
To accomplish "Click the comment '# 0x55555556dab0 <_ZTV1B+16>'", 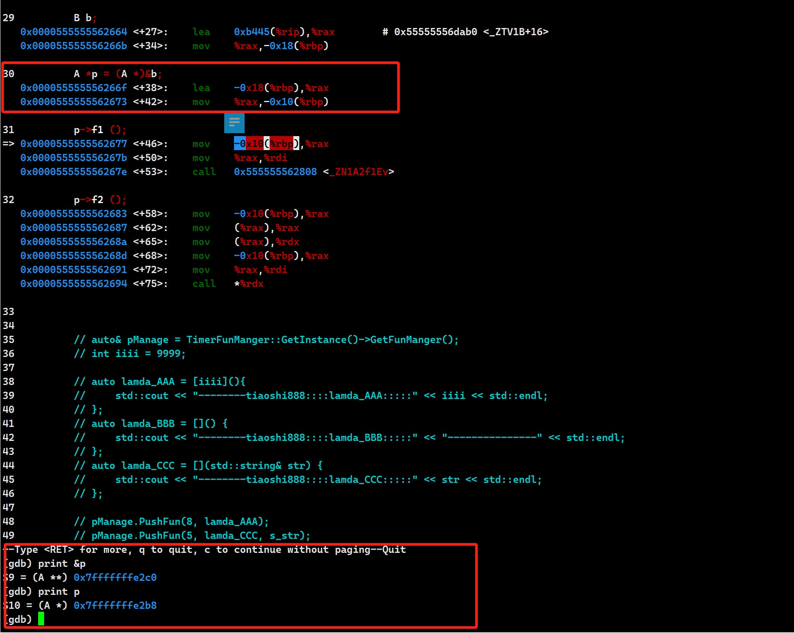I will tap(465, 32).
